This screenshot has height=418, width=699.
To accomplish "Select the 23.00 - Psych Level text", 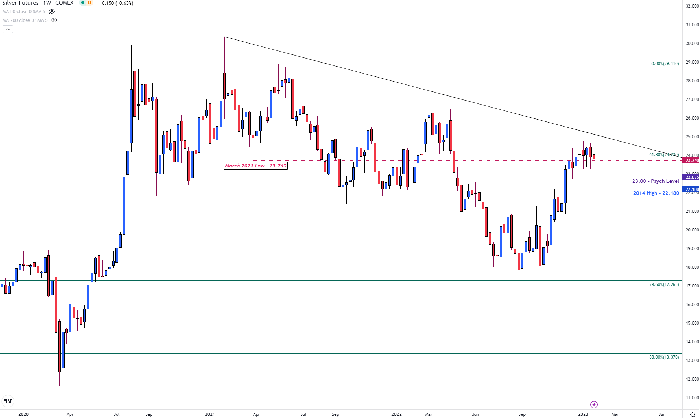I will [655, 181].
